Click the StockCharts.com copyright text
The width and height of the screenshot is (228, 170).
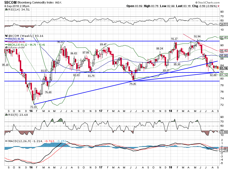pos(207,2)
